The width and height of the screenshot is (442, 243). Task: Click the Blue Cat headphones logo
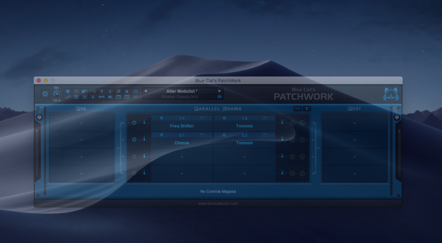pos(391,94)
